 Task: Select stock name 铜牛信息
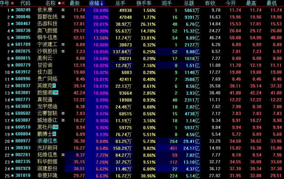[47, 38]
